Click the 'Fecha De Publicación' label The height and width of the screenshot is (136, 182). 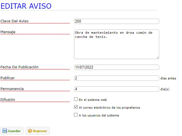point(19,67)
